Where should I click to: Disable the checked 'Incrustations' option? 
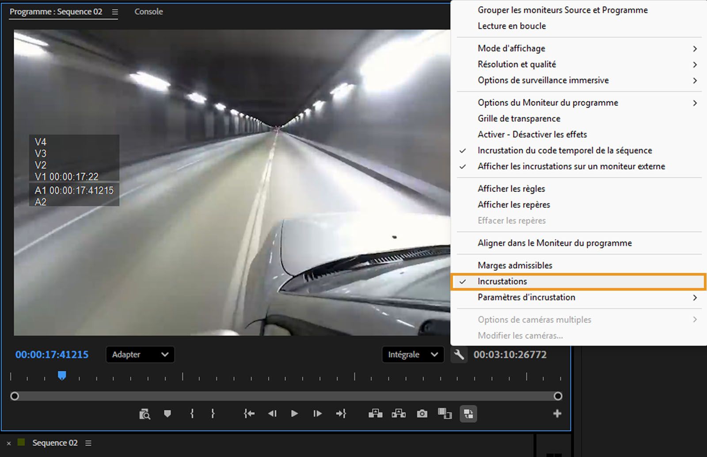502,281
